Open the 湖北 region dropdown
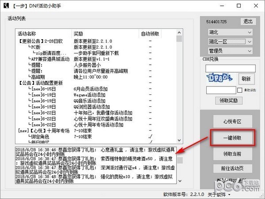 (231, 32)
